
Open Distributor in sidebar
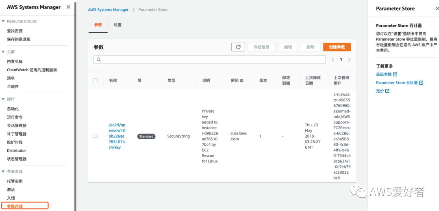point(17,151)
